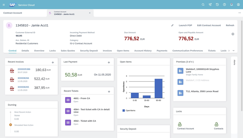Toggle the OpenItems chart legend entry
Screen dimensions: 243x138
pos(128,111)
